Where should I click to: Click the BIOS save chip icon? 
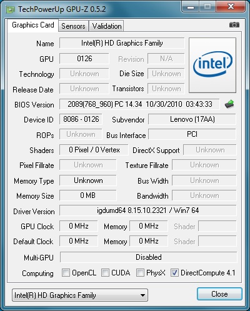229,104
